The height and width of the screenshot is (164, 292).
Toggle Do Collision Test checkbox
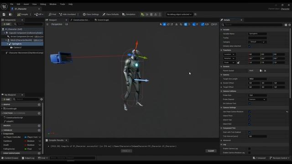250,103
